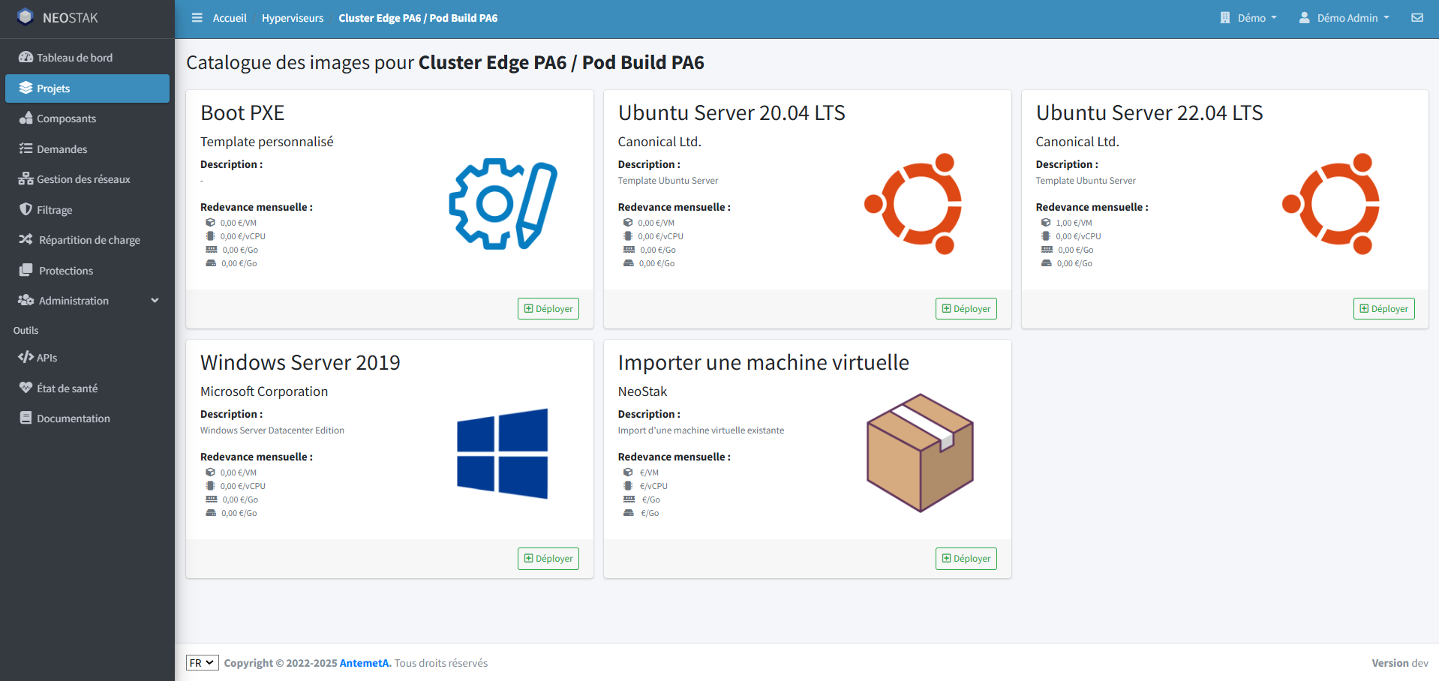Click the Windows logo on Windows Server 2019
The width and height of the screenshot is (1439, 681).
coord(502,454)
